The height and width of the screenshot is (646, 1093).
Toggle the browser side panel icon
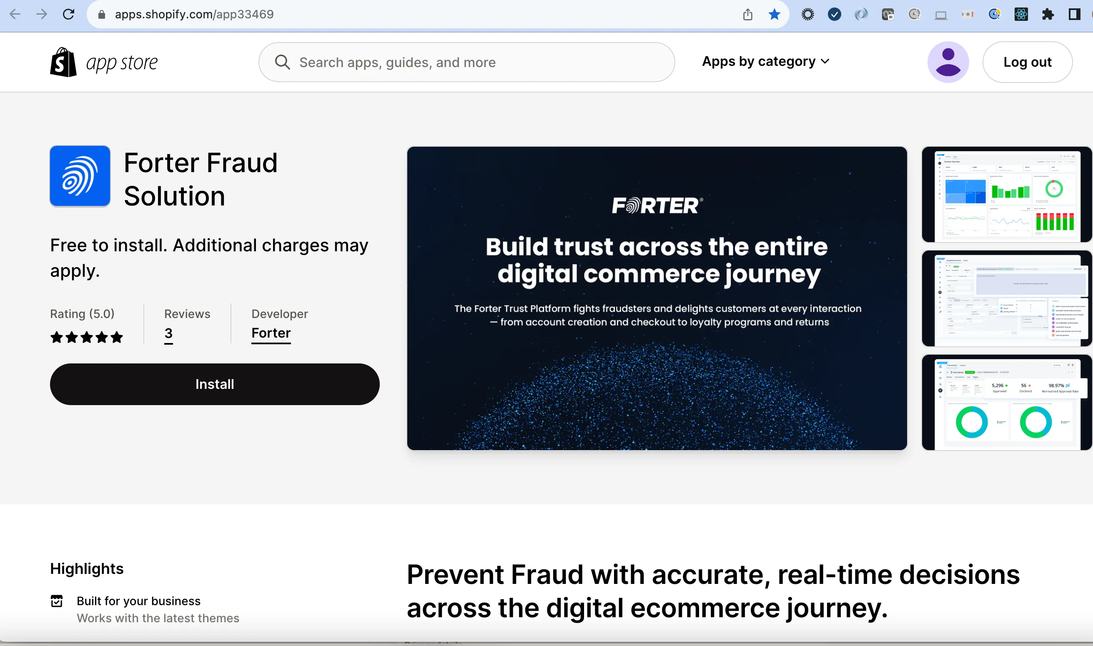point(1074,14)
